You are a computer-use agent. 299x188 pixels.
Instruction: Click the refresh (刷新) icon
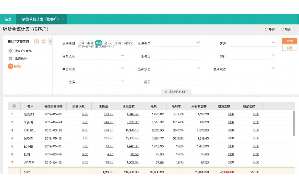pyautogui.click(x=282, y=29)
